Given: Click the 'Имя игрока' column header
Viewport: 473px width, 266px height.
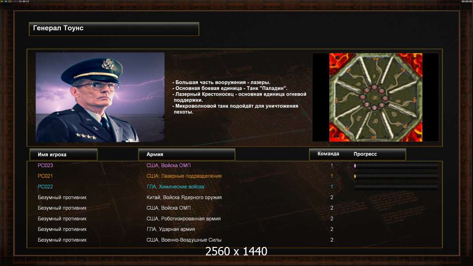Looking at the screenshot, I should pyautogui.click(x=63, y=155).
